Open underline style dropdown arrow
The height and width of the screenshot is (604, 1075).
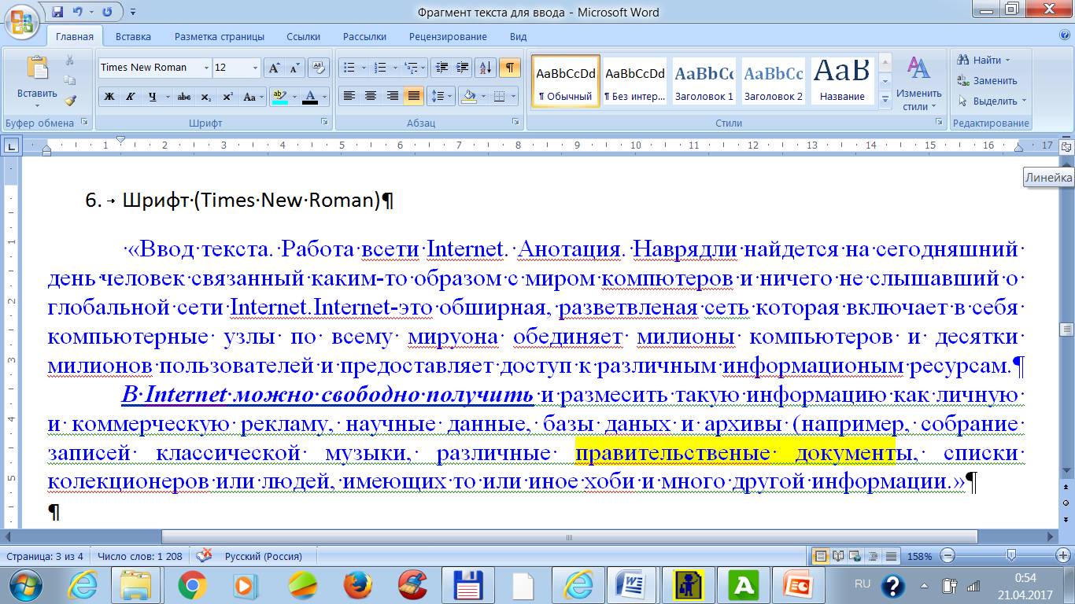tap(166, 97)
